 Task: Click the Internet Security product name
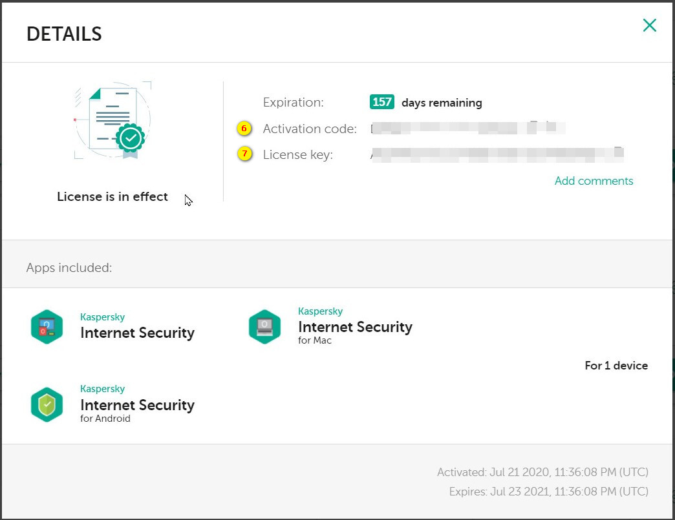point(137,333)
